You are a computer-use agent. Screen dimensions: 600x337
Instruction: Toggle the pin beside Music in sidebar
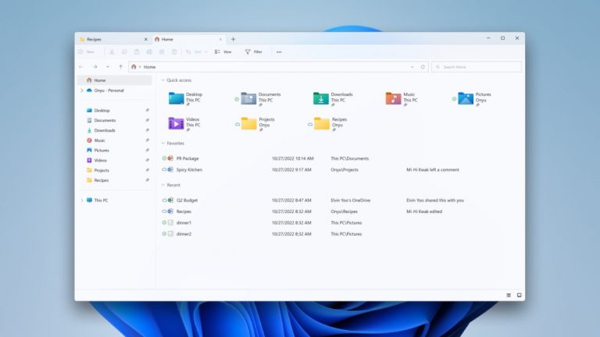(x=147, y=140)
